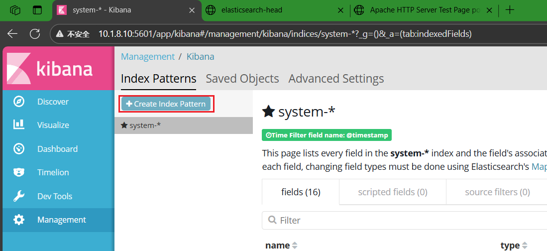Go to Timelion in the sidebar
The width and height of the screenshot is (547, 251).
59,172
